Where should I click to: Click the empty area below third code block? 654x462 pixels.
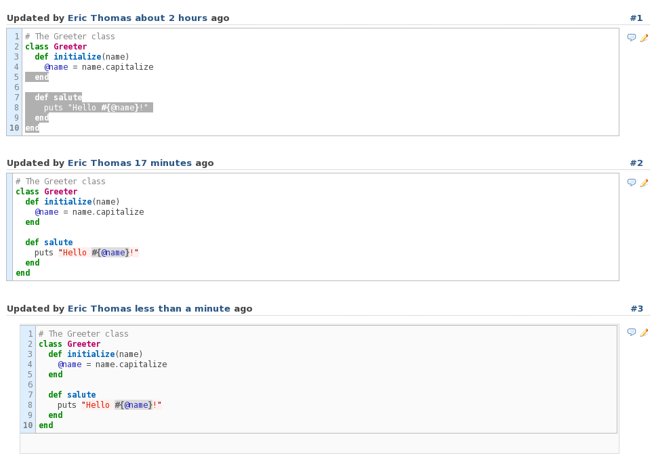(x=319, y=444)
